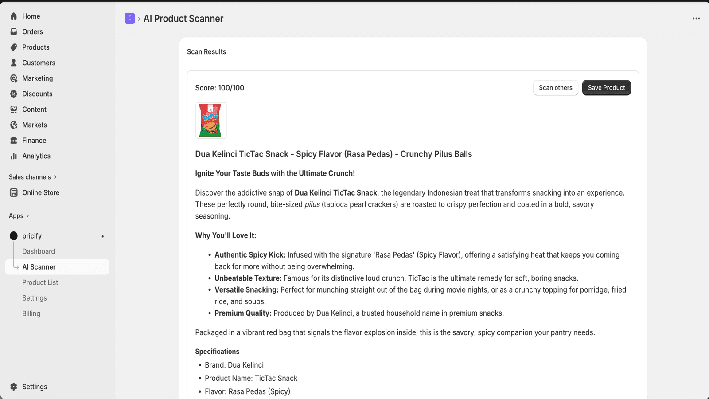Viewport: 709px width, 399px height.
Task: Click the Packaged in a vibrant red bag paragraph
Action: tap(395, 332)
